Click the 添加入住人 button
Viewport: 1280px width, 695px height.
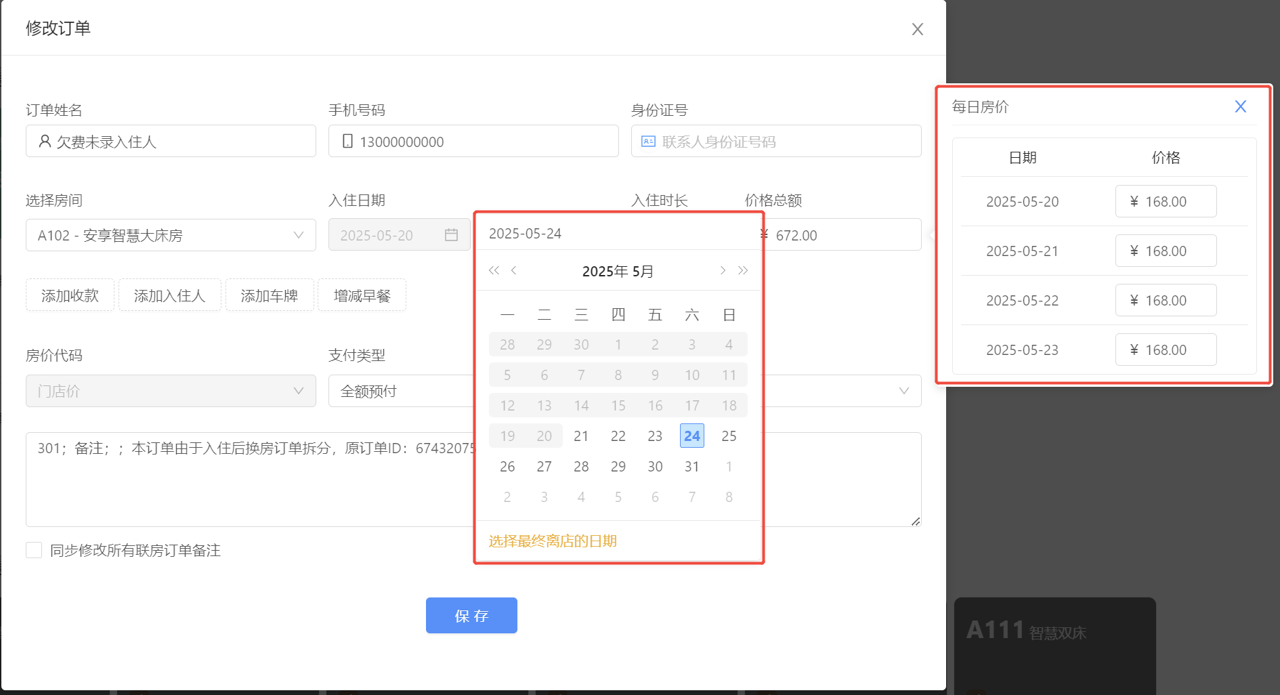(169, 295)
